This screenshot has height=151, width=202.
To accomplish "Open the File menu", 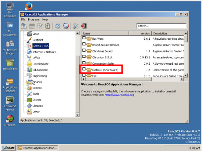I will 23,19.
